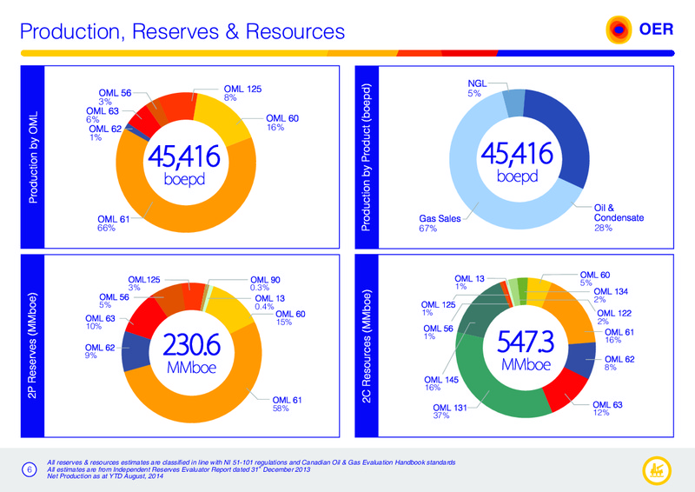Click the page number 6 circle
Image resolution: width=695 pixels, height=492 pixels.
pos(30,469)
